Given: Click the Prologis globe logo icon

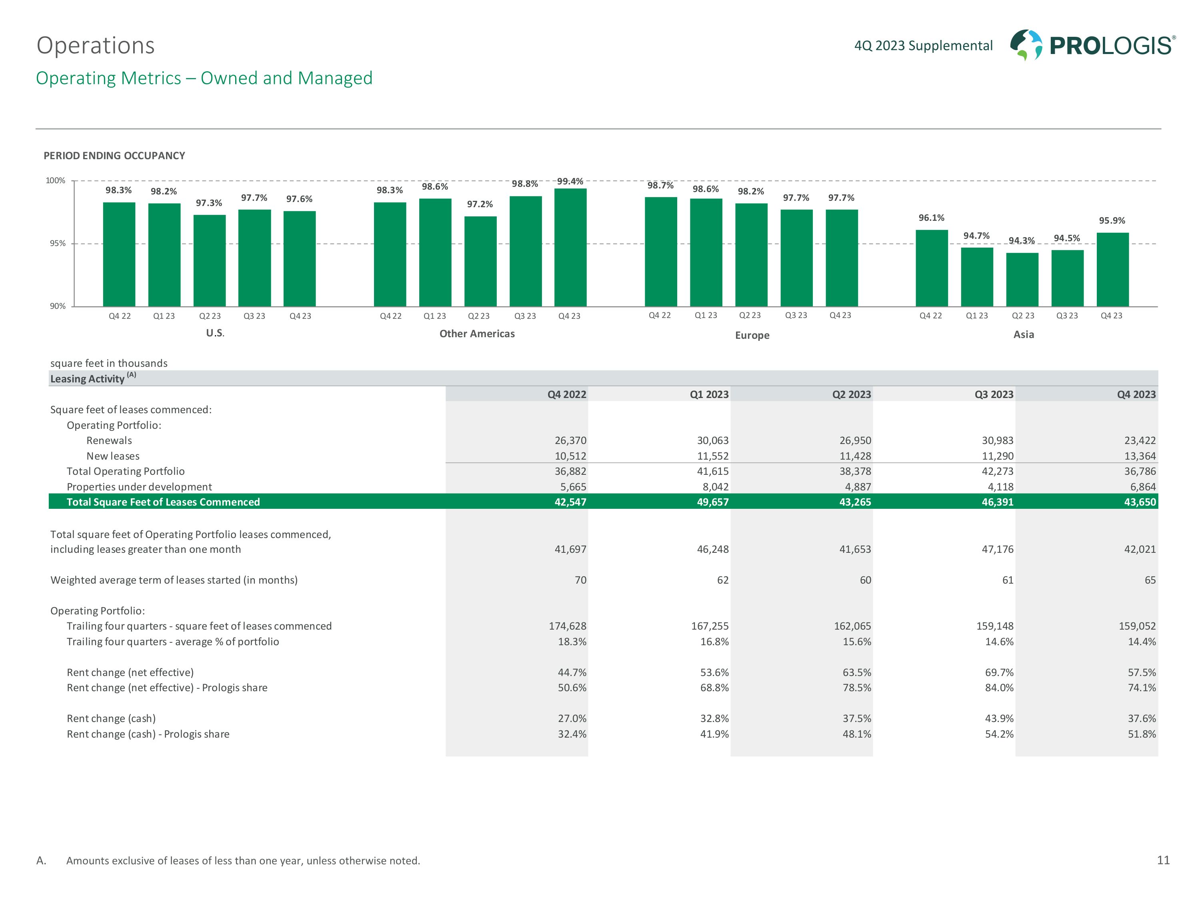Looking at the screenshot, I should [1026, 44].
